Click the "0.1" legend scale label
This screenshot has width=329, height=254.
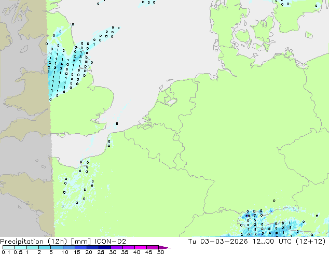point(6,252)
